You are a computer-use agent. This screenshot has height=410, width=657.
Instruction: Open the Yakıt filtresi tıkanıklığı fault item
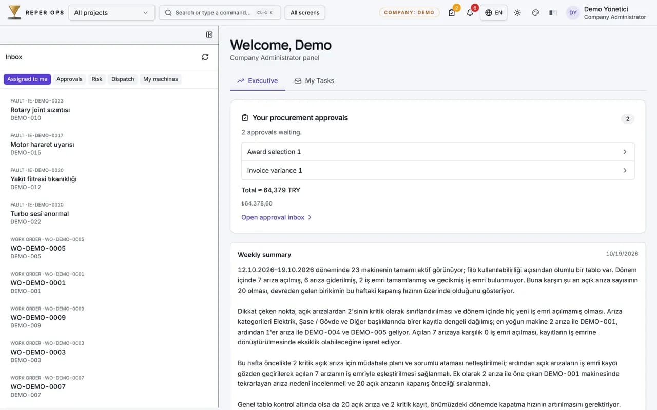pyautogui.click(x=109, y=178)
